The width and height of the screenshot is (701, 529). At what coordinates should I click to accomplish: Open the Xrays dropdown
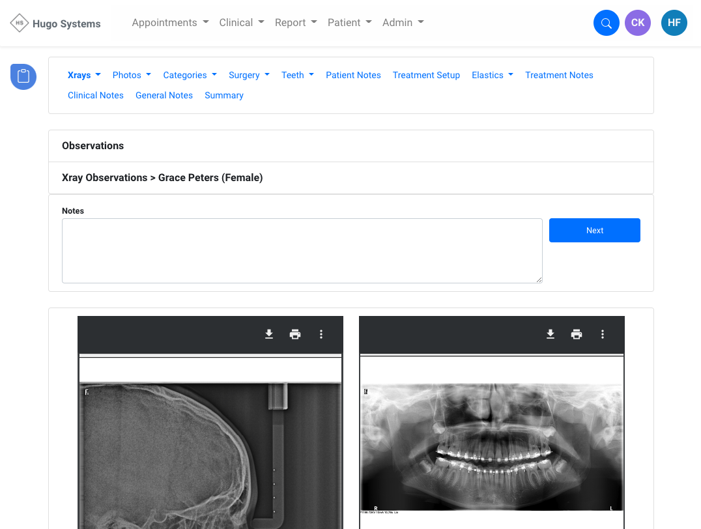(84, 75)
